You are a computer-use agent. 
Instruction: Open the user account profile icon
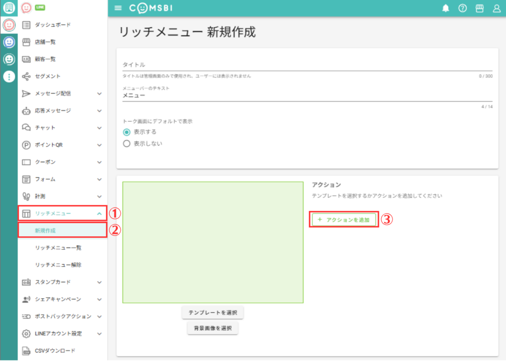point(496,8)
